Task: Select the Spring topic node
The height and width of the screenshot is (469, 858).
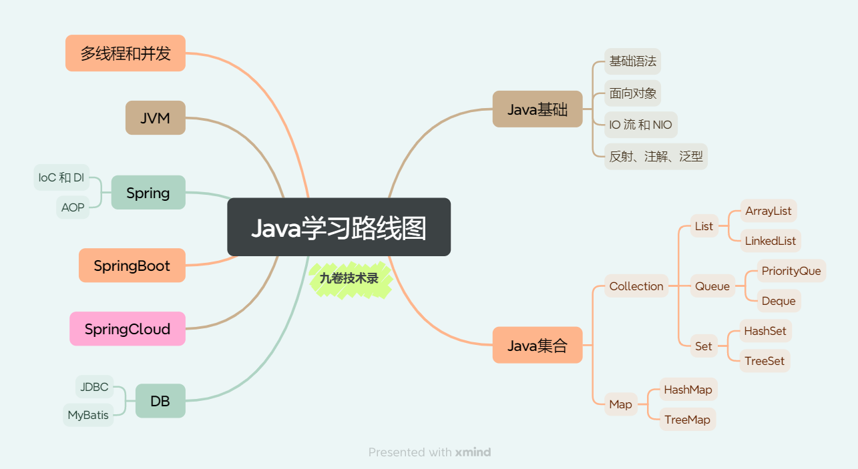Action: tap(148, 193)
